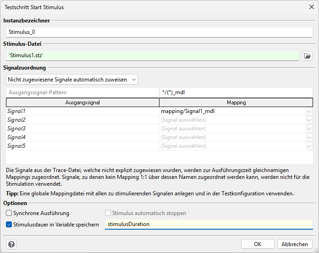Select the Signal2 row name
The height and width of the screenshot is (253, 319).
(x=16, y=120)
